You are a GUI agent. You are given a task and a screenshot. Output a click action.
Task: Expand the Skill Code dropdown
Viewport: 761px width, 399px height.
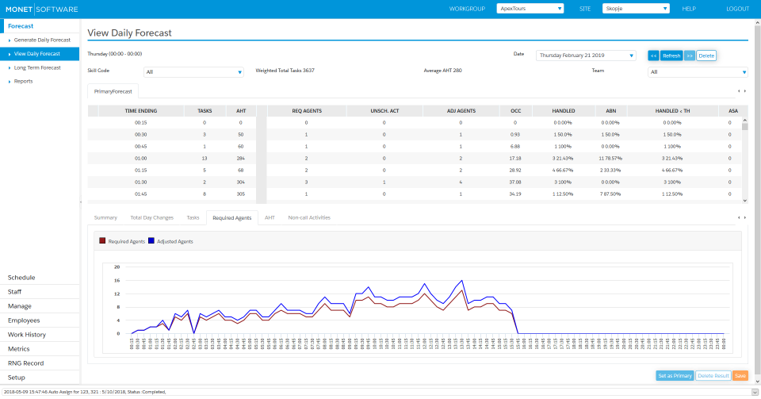[x=194, y=72]
